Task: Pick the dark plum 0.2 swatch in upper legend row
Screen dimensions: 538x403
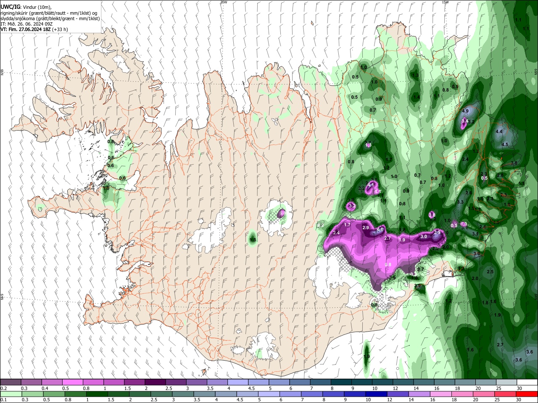Action: tap(11, 382)
